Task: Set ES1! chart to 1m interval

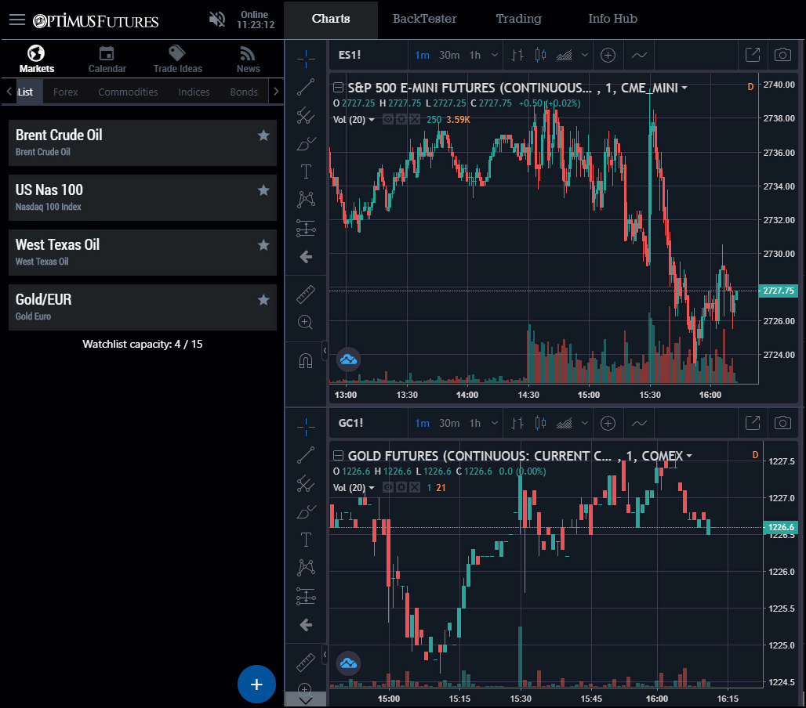Action: [423, 55]
